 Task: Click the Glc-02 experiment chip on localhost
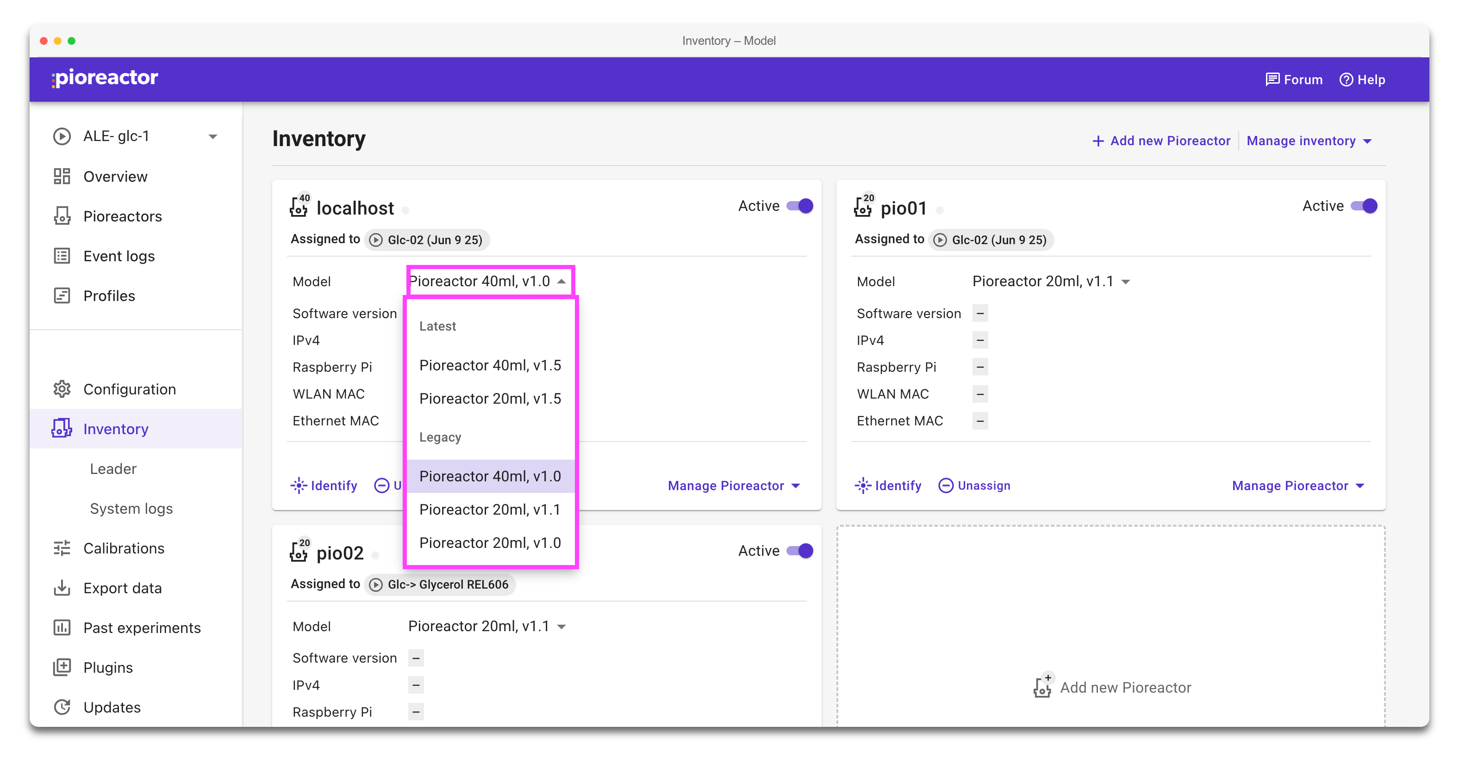[427, 240]
